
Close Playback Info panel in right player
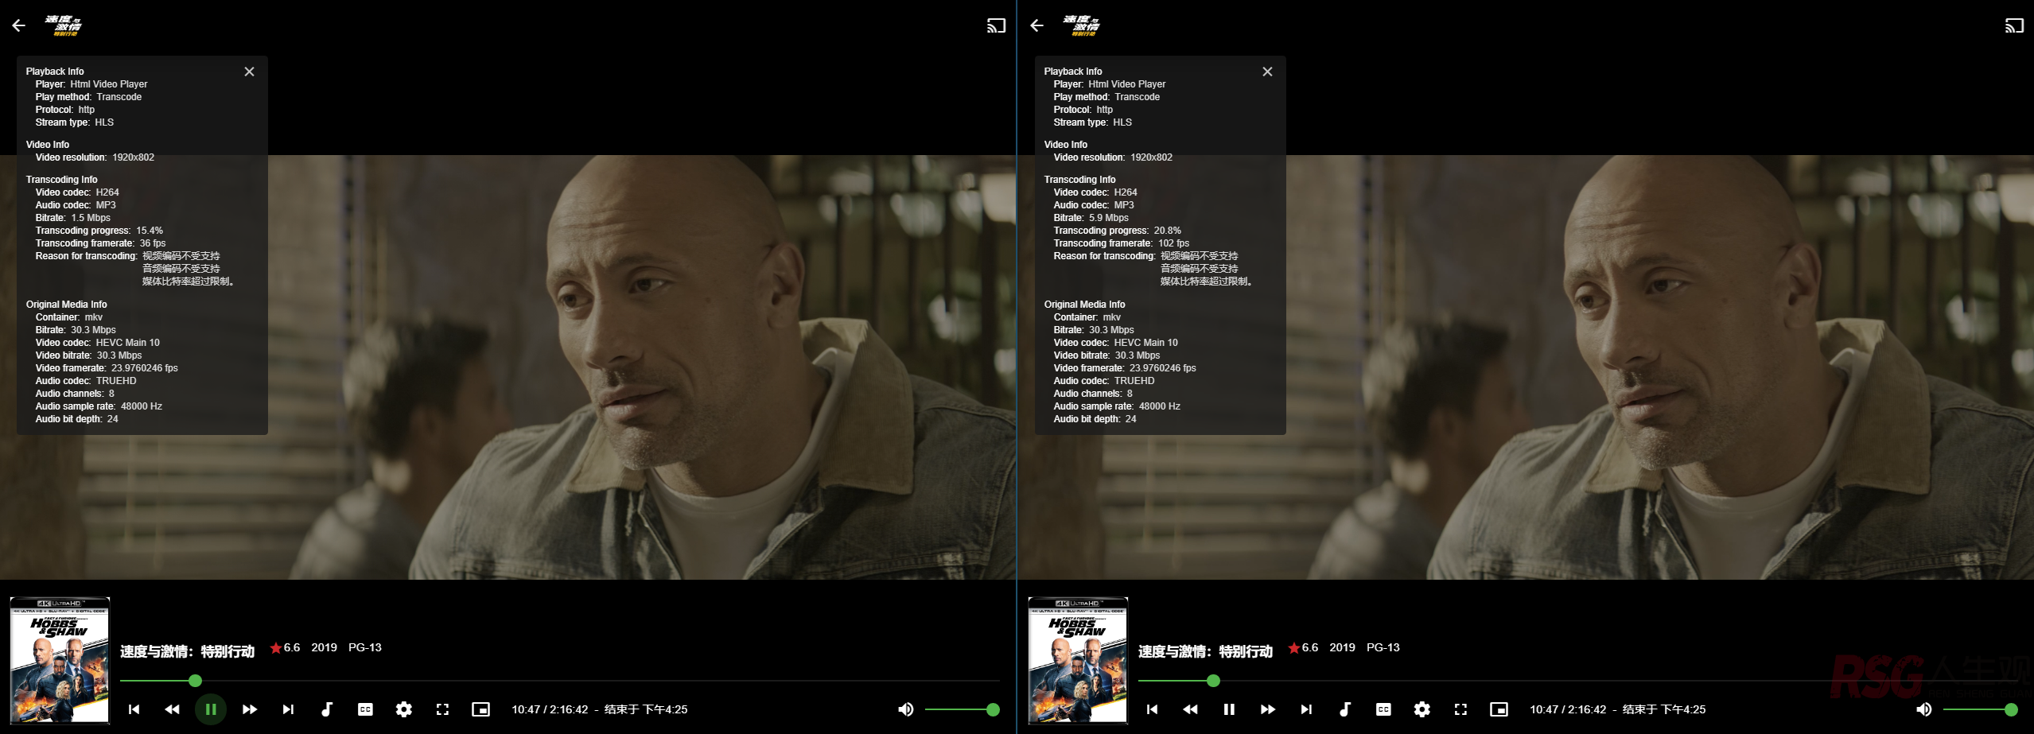coord(1267,72)
